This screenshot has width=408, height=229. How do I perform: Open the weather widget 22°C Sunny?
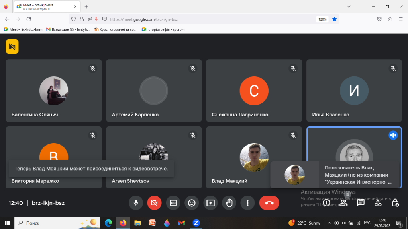[x=304, y=223]
